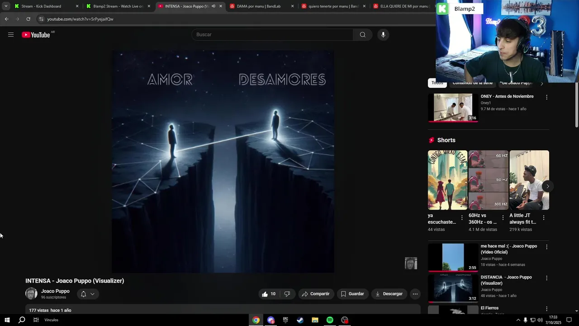Screen dimensions: 579x326
Task: Open options menu for ONEY video
Action: pyautogui.click(x=546, y=97)
